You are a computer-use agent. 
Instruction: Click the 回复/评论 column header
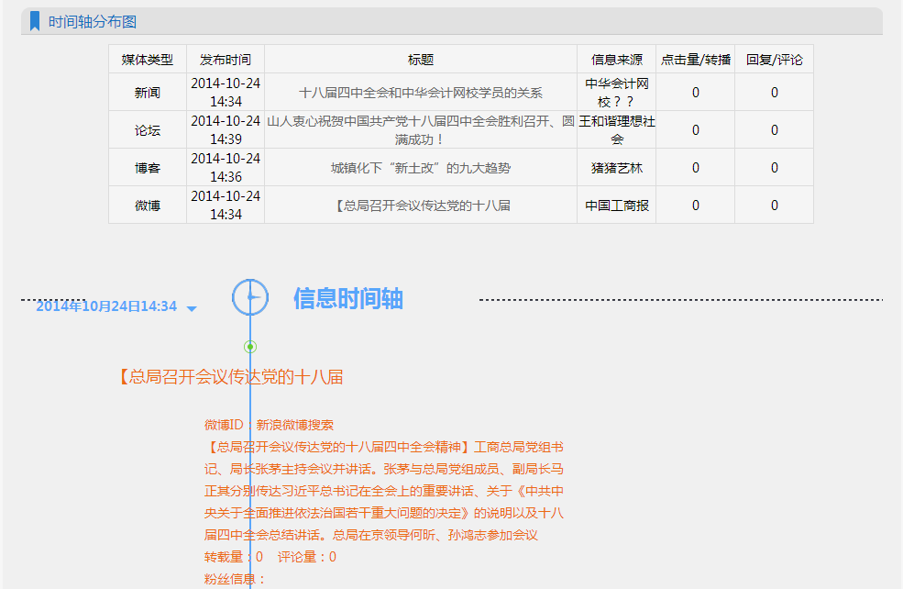pos(774,60)
